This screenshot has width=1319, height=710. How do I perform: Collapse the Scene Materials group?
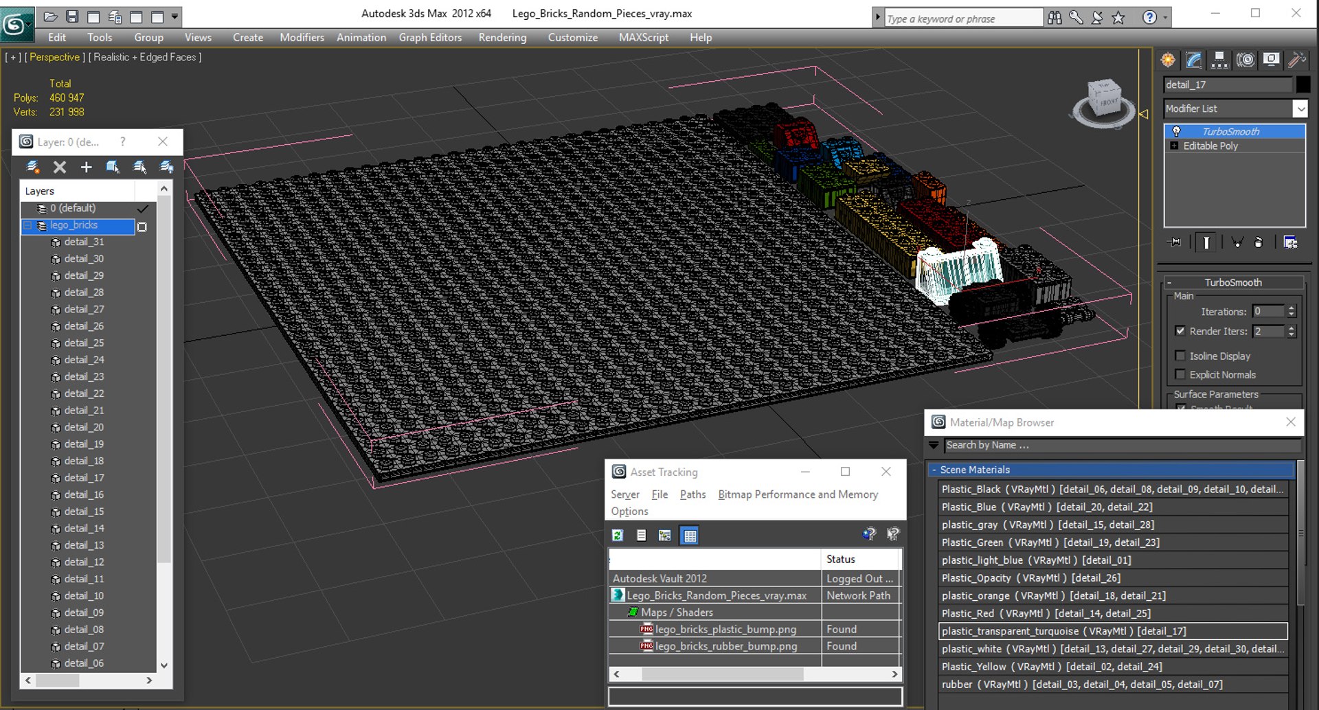(934, 470)
